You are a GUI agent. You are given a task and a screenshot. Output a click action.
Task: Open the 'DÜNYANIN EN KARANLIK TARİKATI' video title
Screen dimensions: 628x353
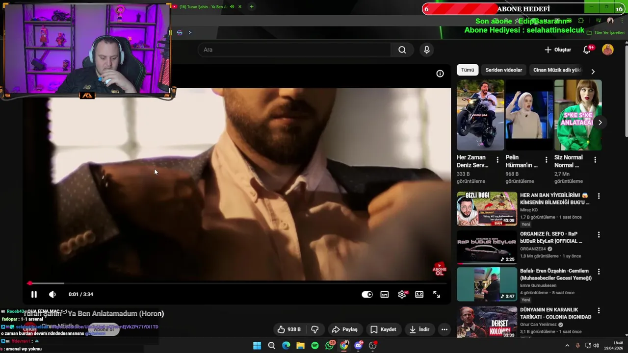click(555, 313)
